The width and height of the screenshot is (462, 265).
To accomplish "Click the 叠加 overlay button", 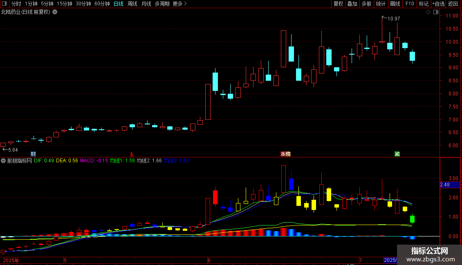I will click(x=352, y=4).
